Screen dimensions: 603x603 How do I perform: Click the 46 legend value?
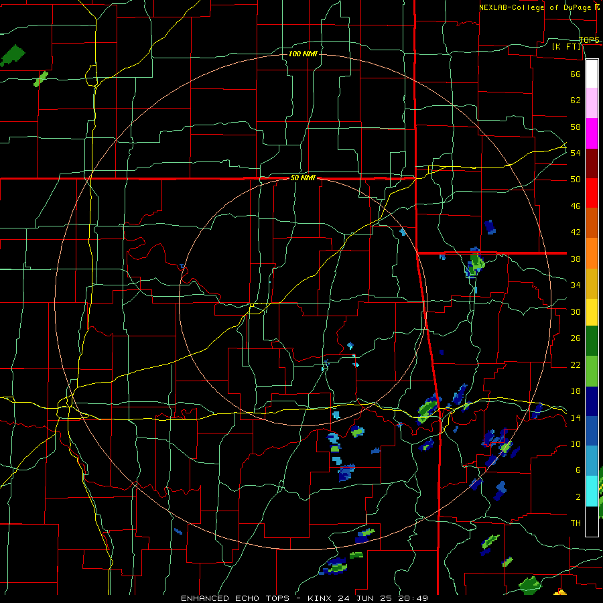pos(576,206)
